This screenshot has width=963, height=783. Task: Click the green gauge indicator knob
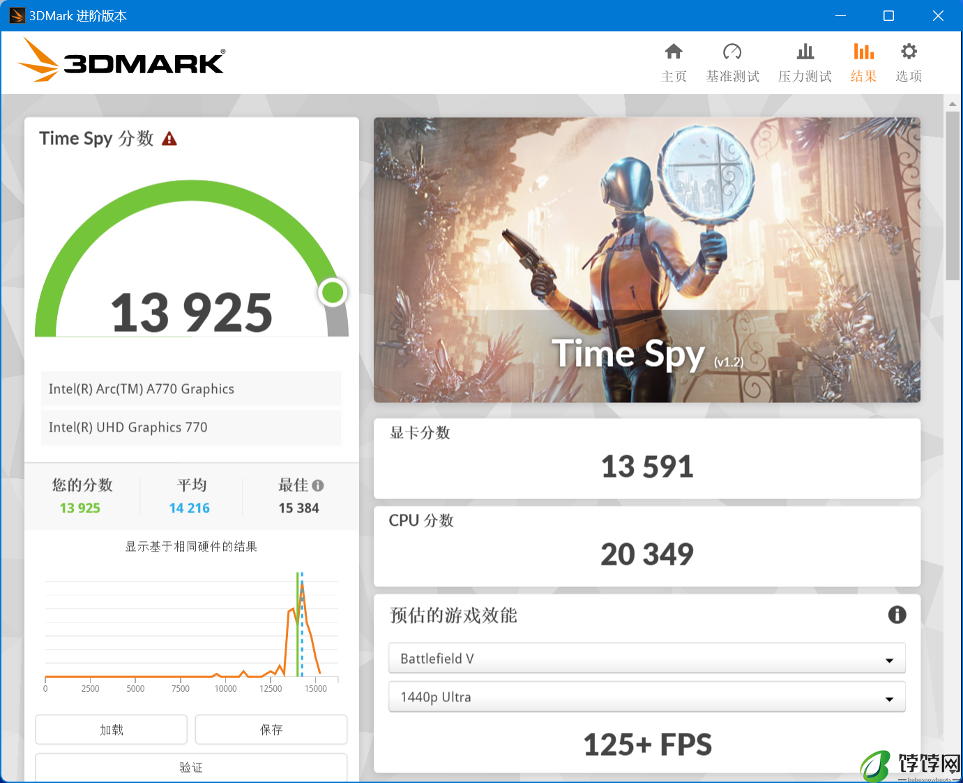click(x=333, y=292)
